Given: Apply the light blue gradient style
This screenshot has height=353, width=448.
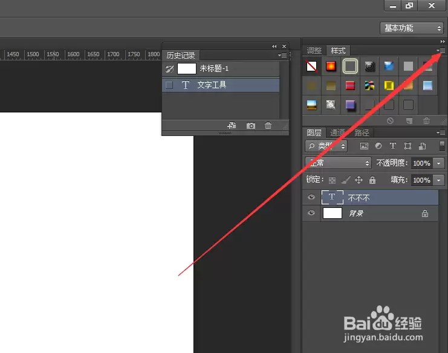Looking at the screenshot, I should 427,85.
